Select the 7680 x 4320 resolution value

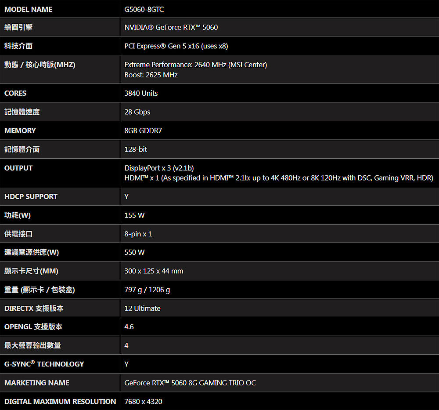click(143, 402)
